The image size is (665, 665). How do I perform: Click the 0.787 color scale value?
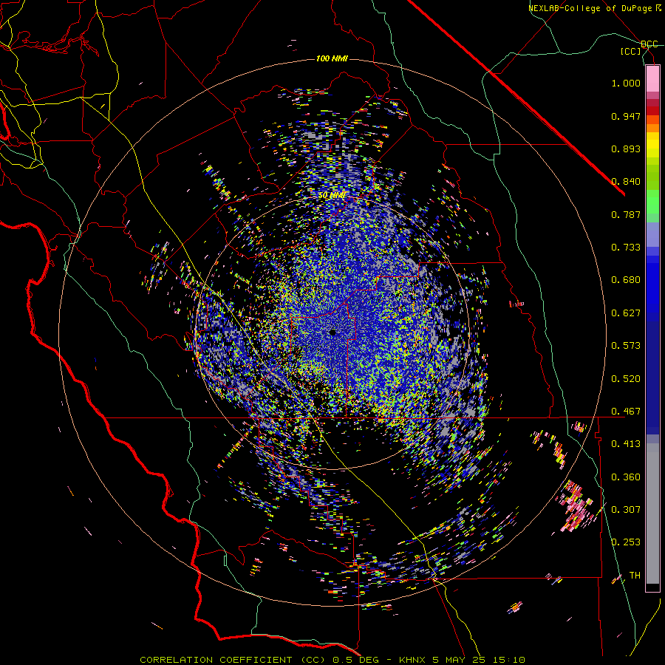click(x=626, y=214)
